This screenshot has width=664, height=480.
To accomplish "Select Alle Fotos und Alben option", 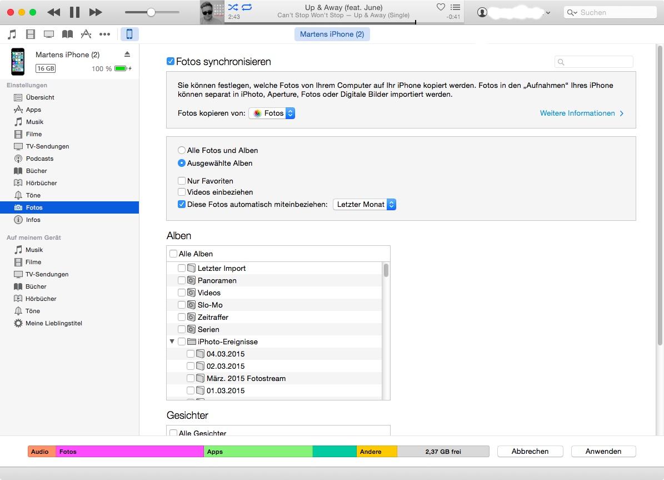I will tap(182, 150).
